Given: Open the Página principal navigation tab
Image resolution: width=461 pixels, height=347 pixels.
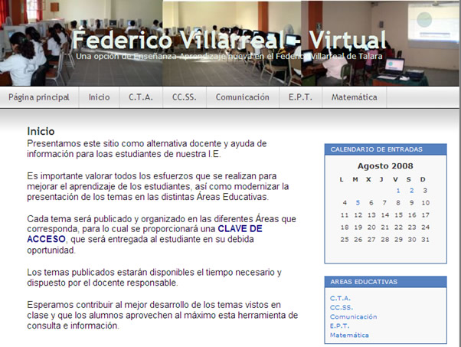Looking at the screenshot, I should [39, 97].
